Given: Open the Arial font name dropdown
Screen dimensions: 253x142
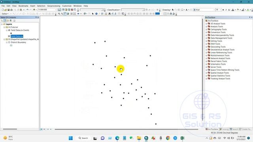Looking at the screenshot, I should [x=214, y=10].
